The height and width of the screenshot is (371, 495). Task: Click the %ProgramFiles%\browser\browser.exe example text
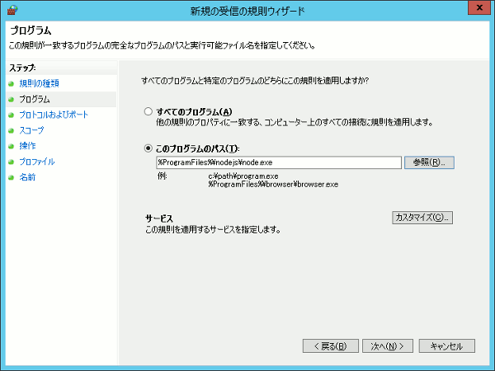[x=273, y=184]
